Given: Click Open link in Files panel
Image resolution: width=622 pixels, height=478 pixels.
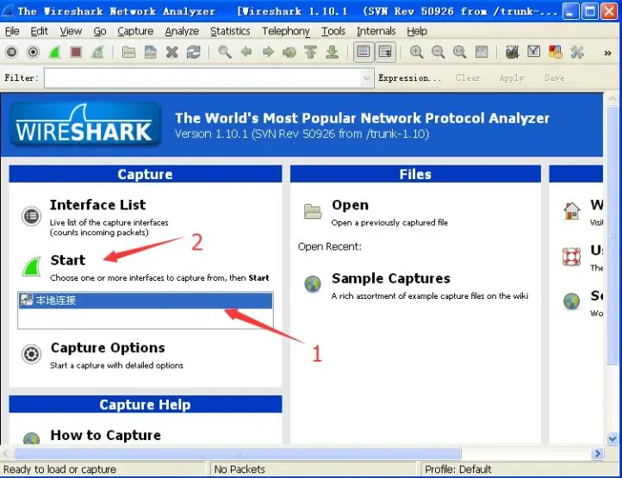Looking at the screenshot, I should click(351, 205).
